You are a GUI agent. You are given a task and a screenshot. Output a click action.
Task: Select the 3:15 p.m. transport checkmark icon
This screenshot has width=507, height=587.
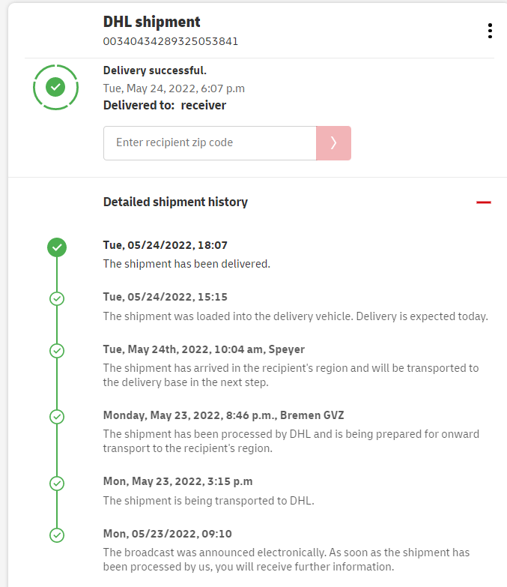tap(57, 483)
